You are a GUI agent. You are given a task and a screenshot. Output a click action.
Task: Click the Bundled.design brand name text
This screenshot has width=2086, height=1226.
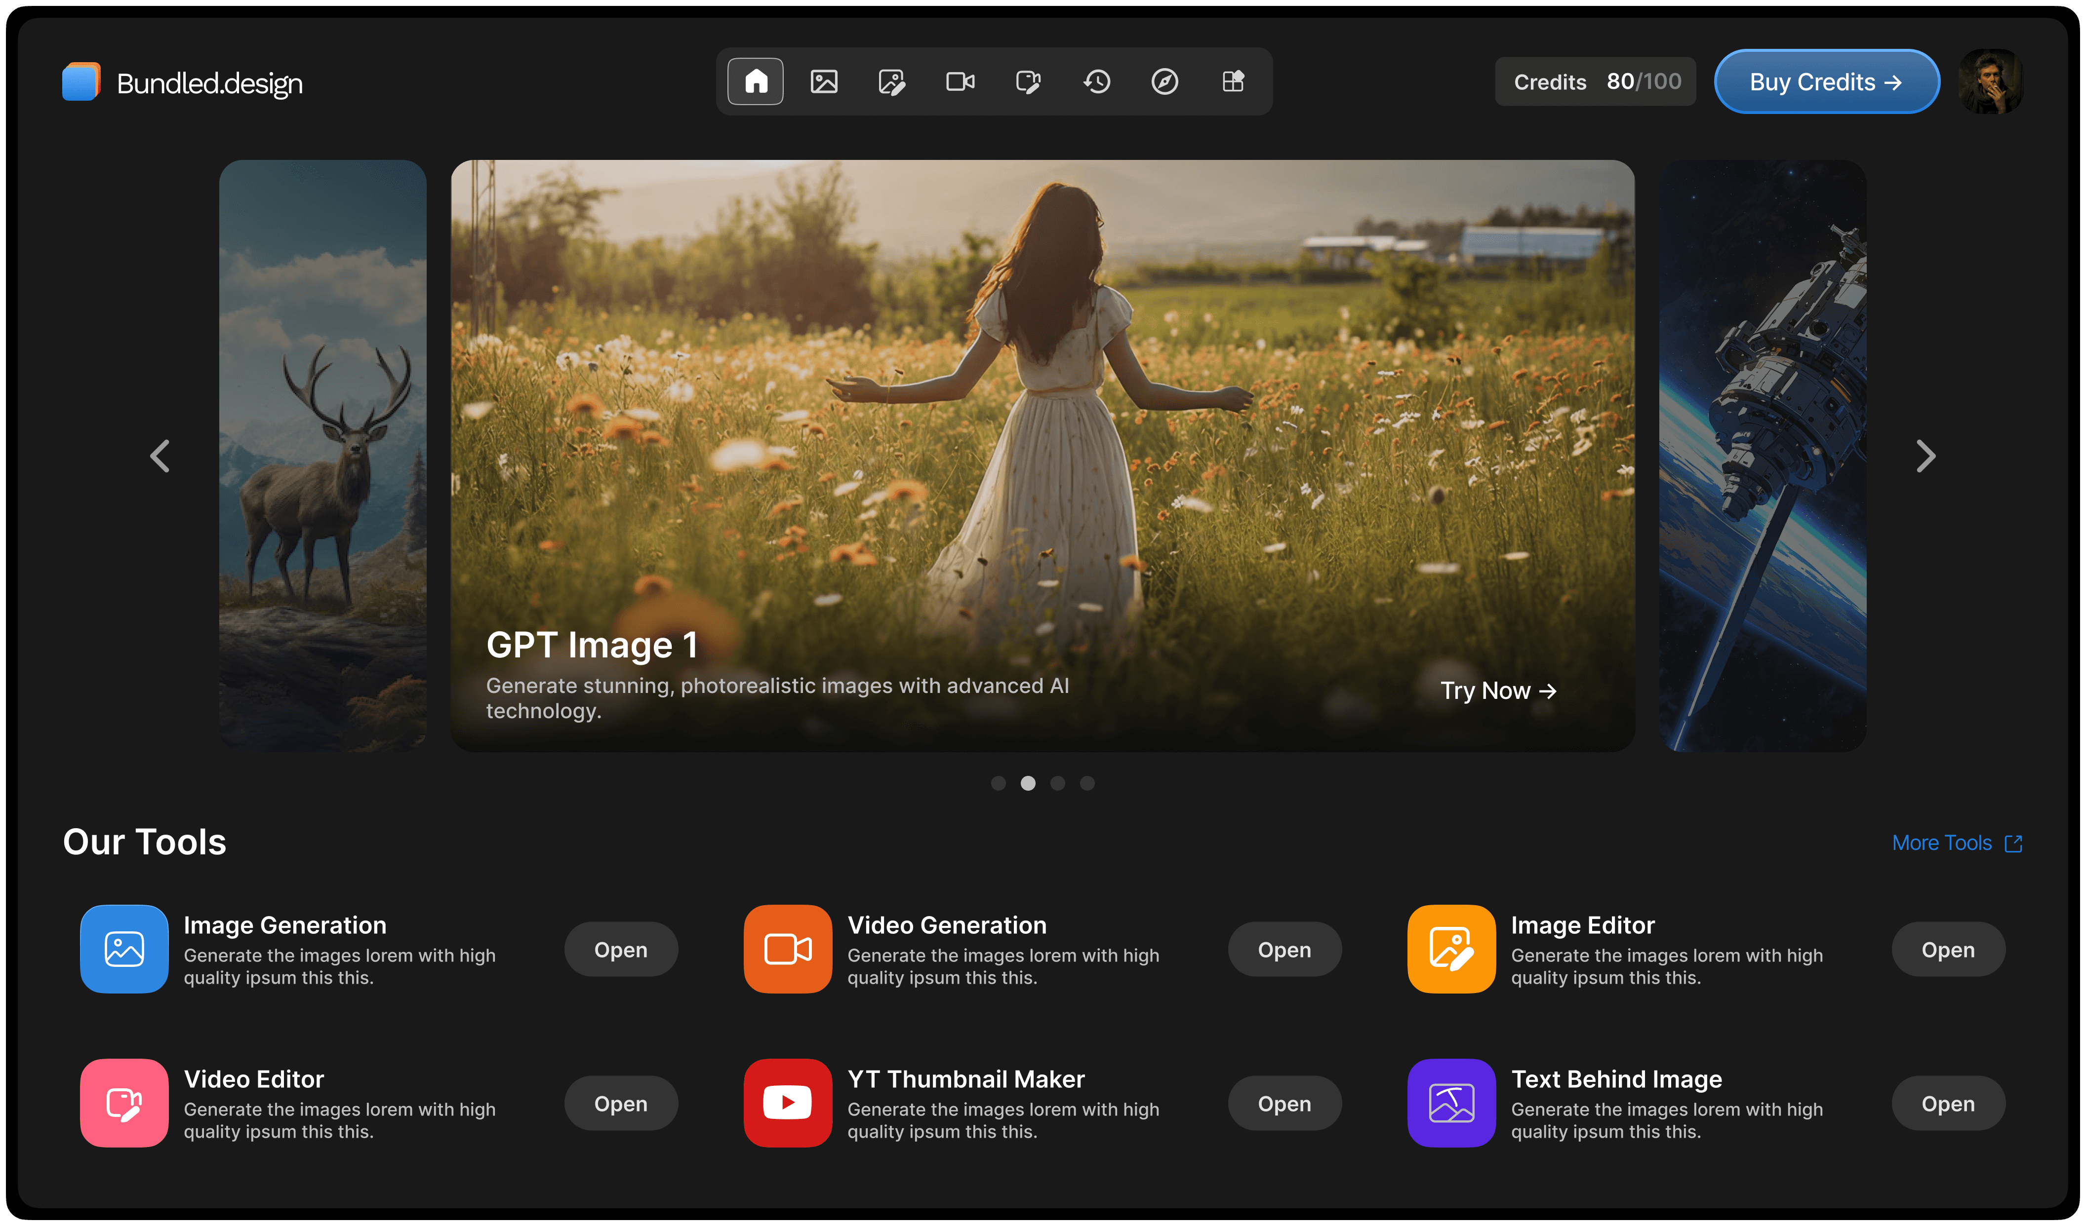tap(209, 83)
